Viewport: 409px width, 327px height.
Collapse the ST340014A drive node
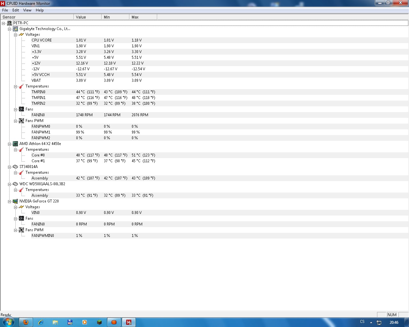[x=10, y=167]
